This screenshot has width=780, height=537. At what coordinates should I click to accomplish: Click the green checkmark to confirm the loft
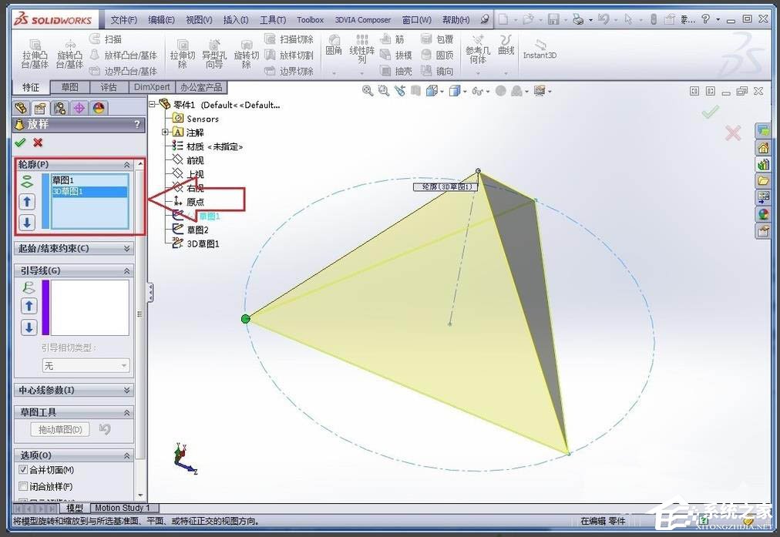point(21,143)
